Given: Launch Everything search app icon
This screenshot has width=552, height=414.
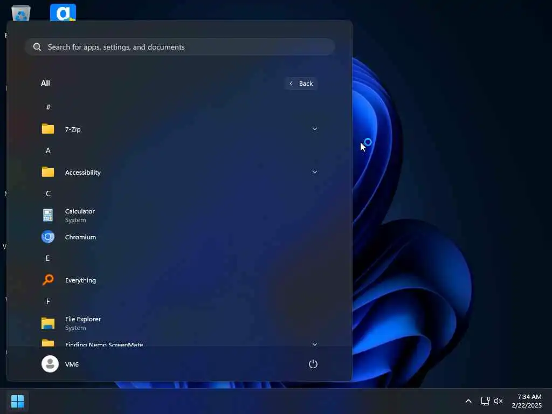Looking at the screenshot, I should click(48, 280).
